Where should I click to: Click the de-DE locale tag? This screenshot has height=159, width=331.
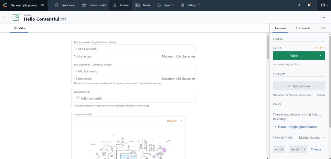[x=295, y=150]
